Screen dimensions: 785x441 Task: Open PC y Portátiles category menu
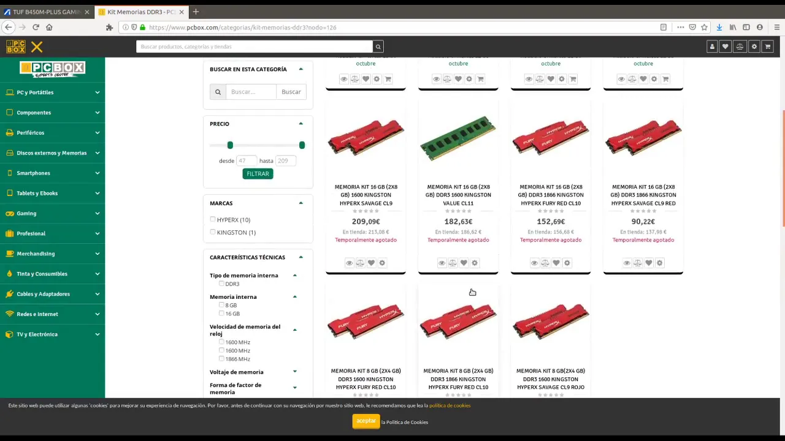click(53, 92)
